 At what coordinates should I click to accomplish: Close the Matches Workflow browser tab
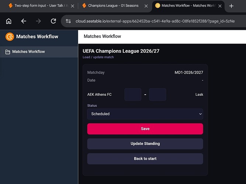point(220,6)
